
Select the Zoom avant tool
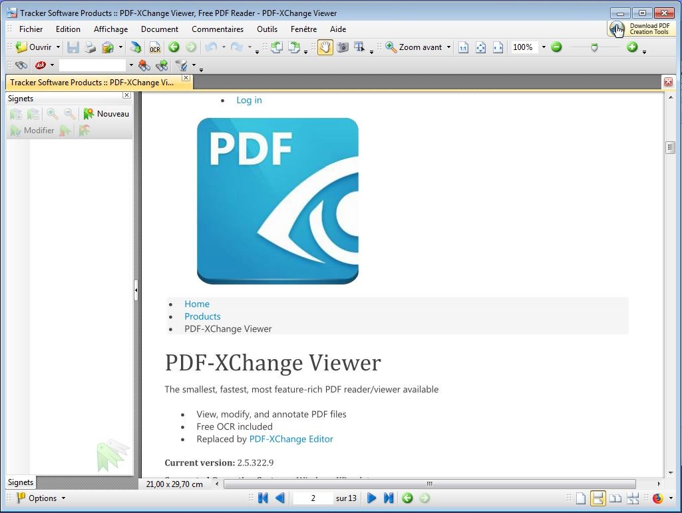click(413, 47)
